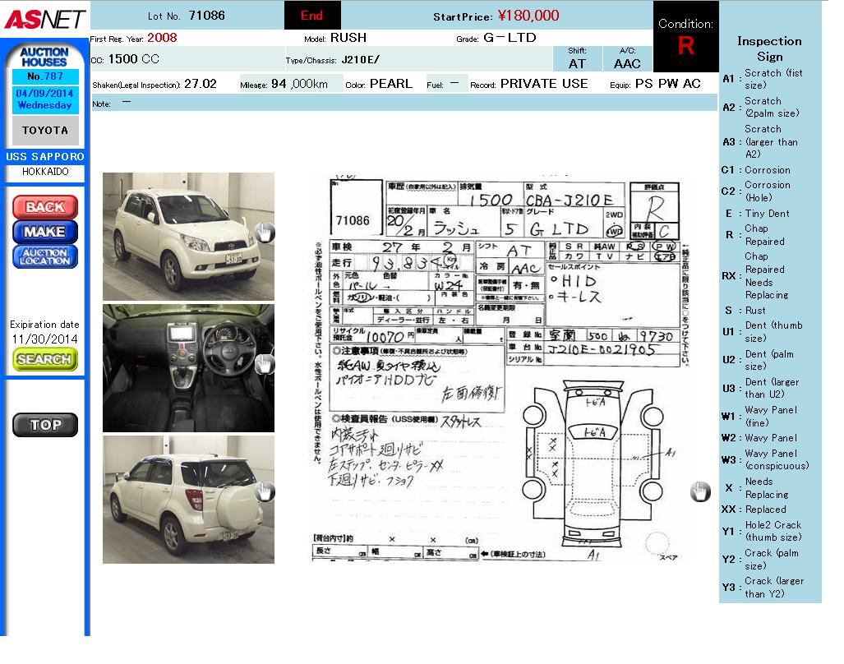Click the XX Replaced legend entry
Viewport: 844px width, 664px height.
pos(754,510)
